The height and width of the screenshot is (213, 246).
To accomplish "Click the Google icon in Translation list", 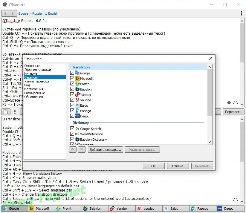I will point(77,73).
